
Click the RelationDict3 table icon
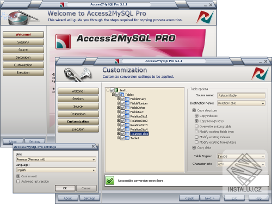(127, 125)
